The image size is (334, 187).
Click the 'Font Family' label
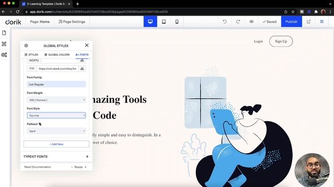[x=34, y=77]
